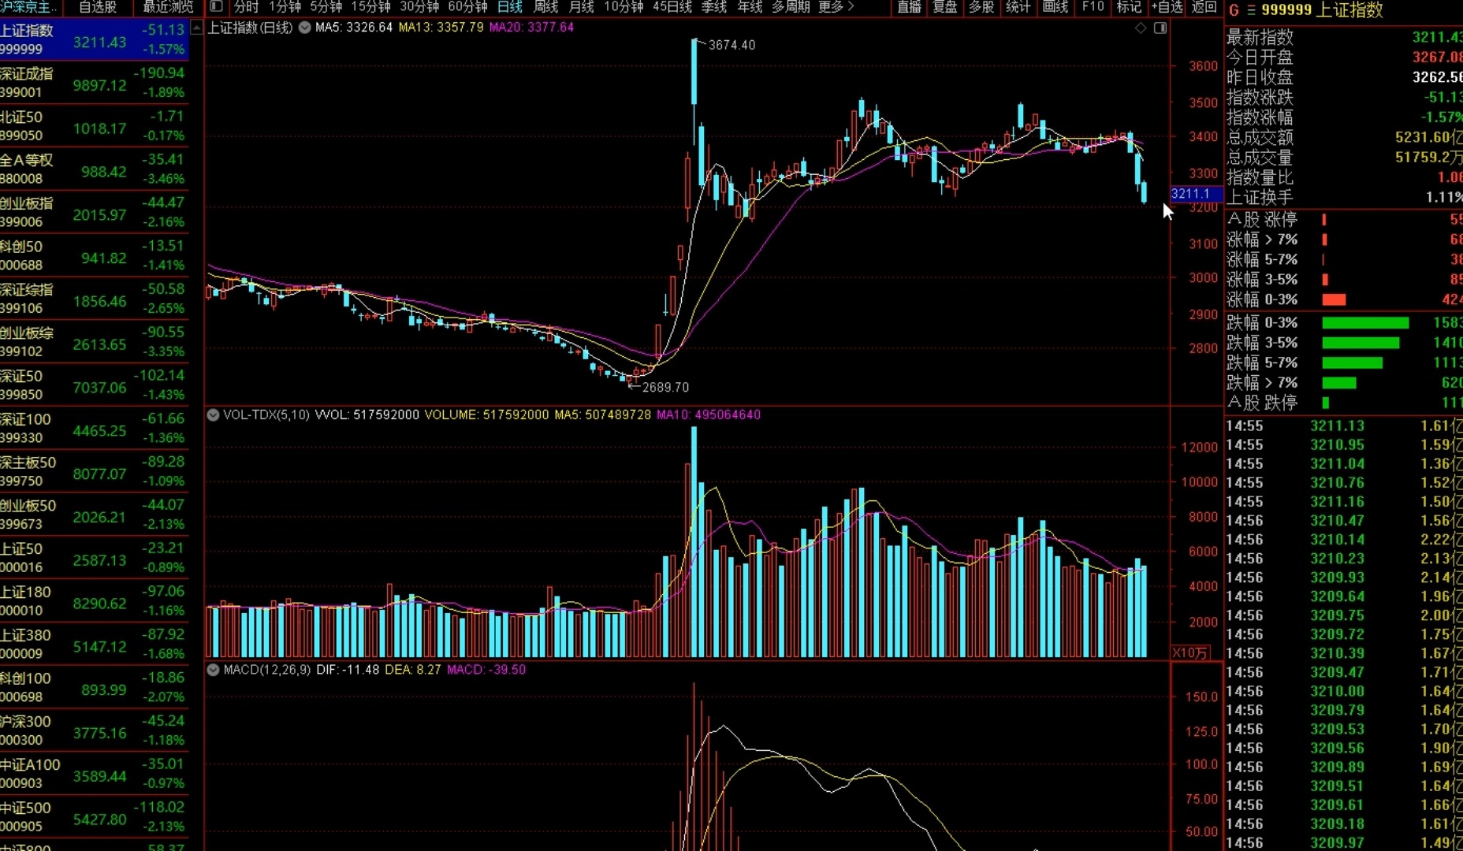This screenshot has height=851, width=1463.
Task: Select 沪深300 000300 row
Action: pos(94,730)
